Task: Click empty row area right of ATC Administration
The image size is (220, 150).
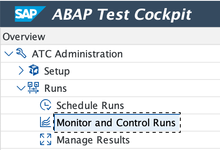Action: point(171,54)
